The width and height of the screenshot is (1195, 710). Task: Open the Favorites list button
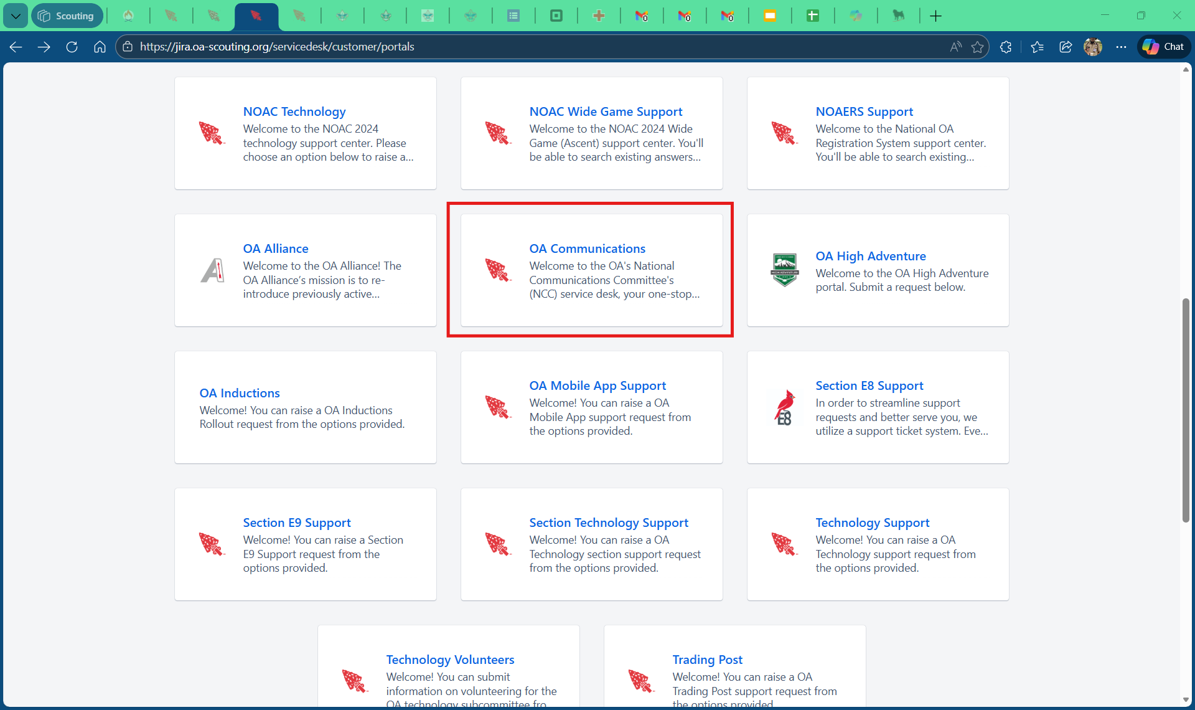(1037, 47)
